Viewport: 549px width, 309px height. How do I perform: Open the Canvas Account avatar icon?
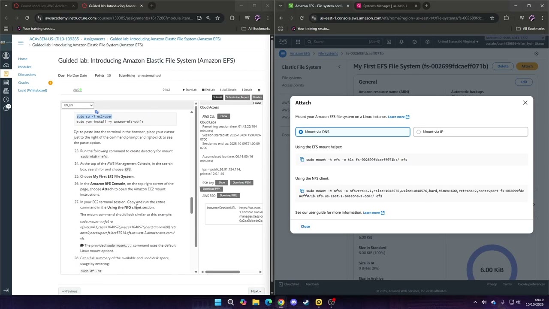pos(6,56)
